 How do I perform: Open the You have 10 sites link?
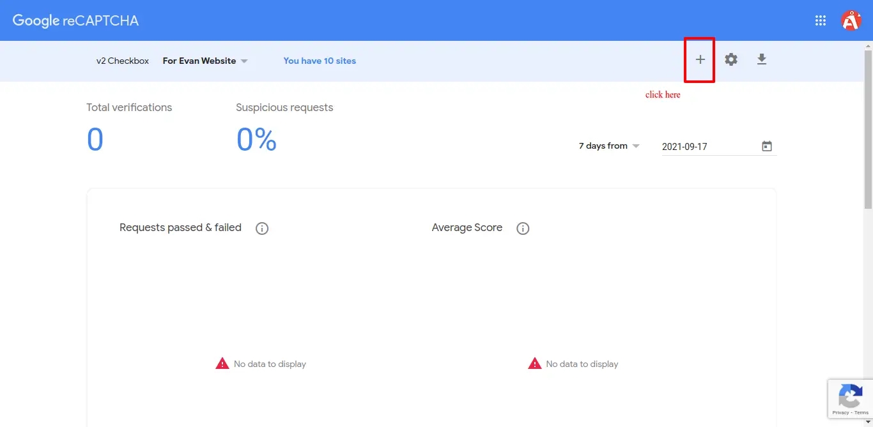point(320,61)
